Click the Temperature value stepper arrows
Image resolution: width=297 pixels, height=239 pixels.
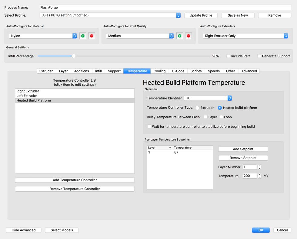click(x=259, y=176)
